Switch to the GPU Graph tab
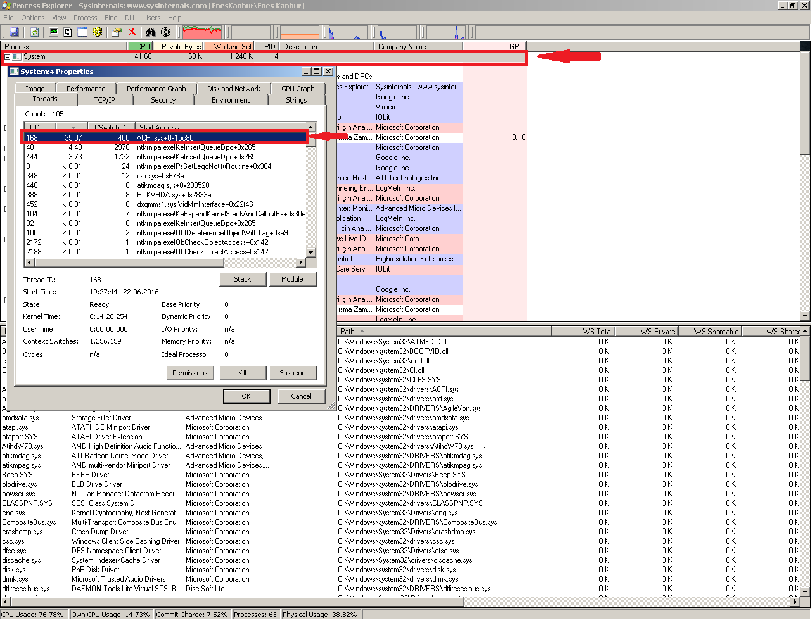The height and width of the screenshot is (619, 811). tap(298, 89)
